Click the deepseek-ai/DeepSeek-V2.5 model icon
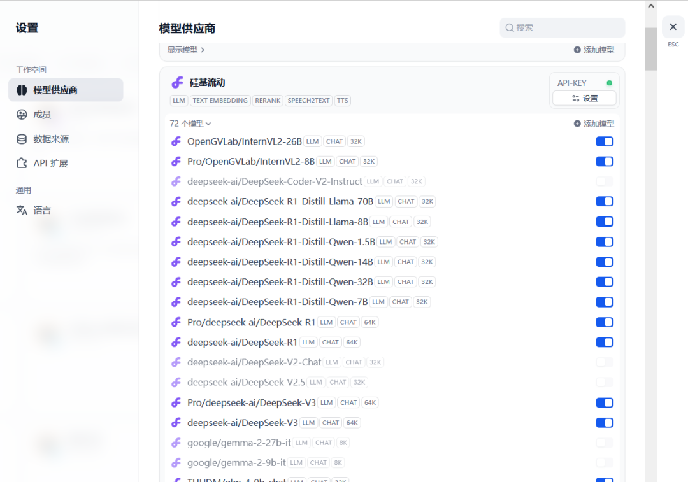The width and height of the screenshot is (688, 482). click(176, 383)
